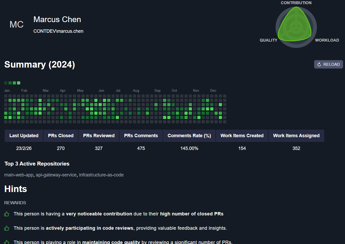Select the PRs Reviewed column header
This screenshot has width=345, height=244.
tap(99, 136)
